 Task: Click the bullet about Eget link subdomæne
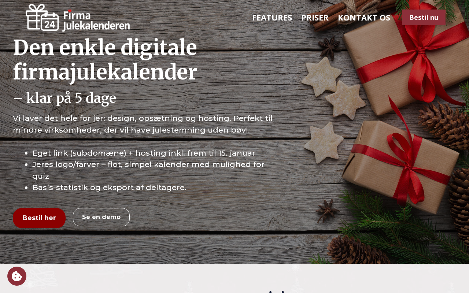coord(144,153)
